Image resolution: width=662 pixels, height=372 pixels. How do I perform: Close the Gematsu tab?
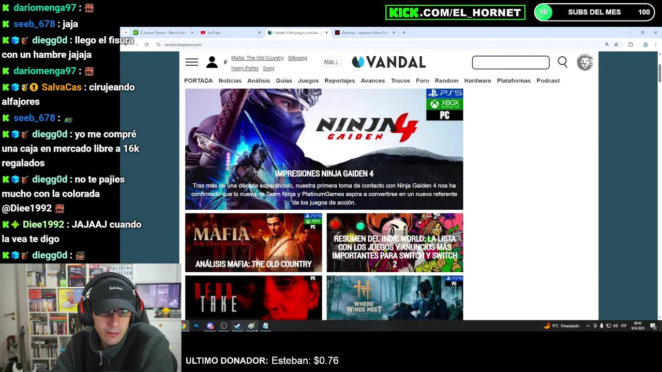click(x=394, y=33)
